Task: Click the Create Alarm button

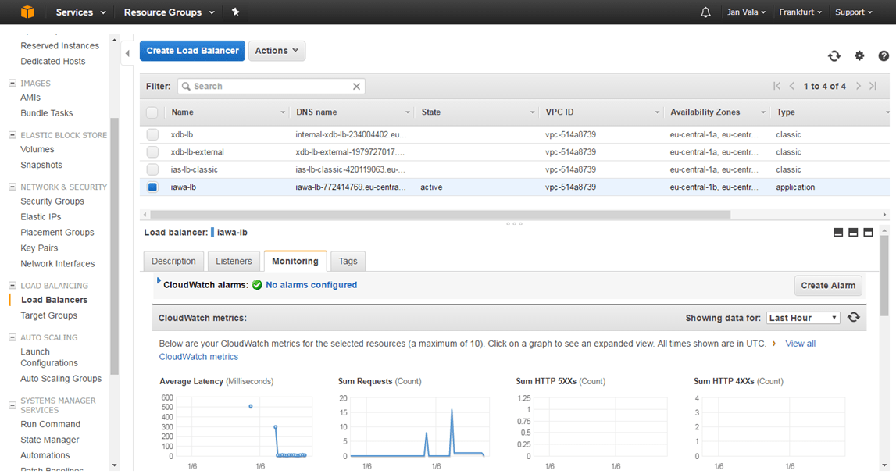Action: tap(828, 286)
